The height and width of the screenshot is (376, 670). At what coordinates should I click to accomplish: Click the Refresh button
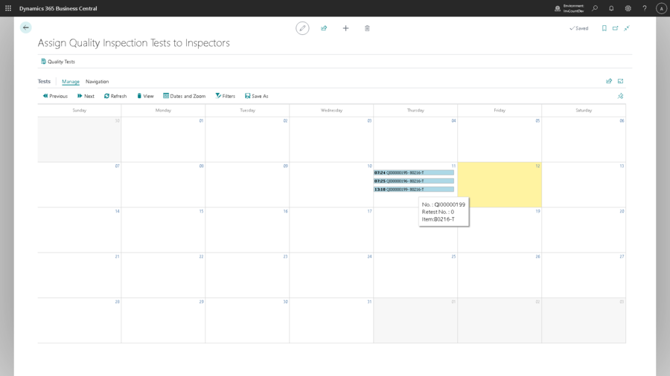115,96
